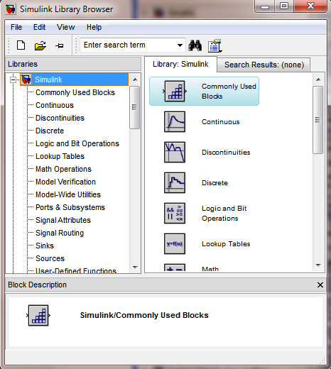Screen dimensions: 331x369
Task: Collapse the Simulink tree node
Action: pyautogui.click(x=13, y=79)
